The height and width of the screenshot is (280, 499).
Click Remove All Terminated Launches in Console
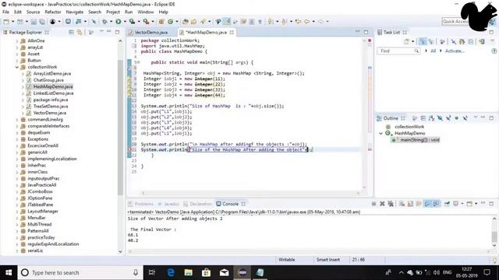pos(391,204)
